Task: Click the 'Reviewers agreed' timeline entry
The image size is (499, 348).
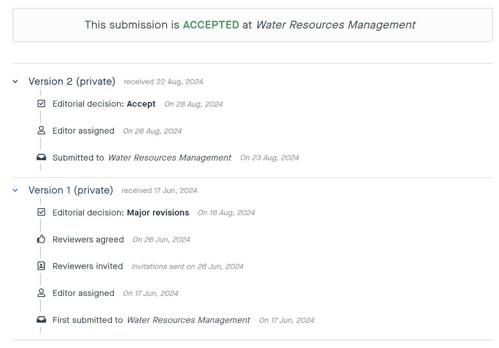Action: click(88, 240)
